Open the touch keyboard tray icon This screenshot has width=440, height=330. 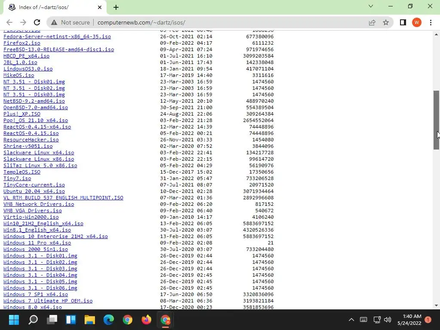point(364,320)
